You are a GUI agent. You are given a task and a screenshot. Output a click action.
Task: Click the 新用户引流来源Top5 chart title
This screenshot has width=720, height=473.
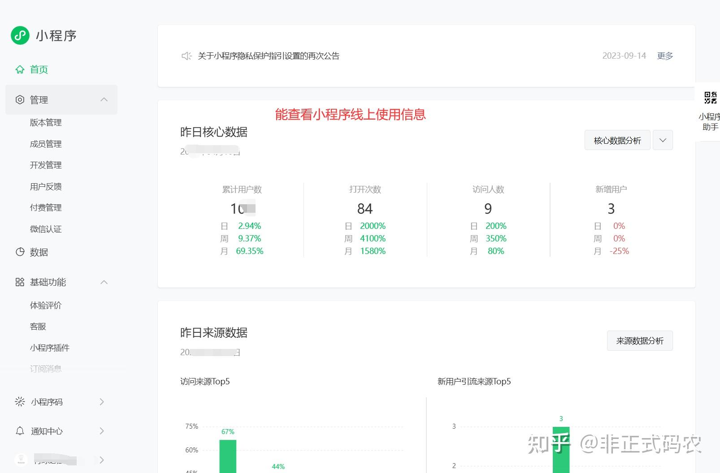click(x=474, y=382)
